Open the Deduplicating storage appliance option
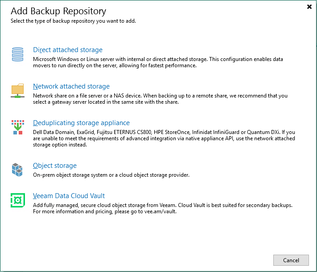 (81, 123)
